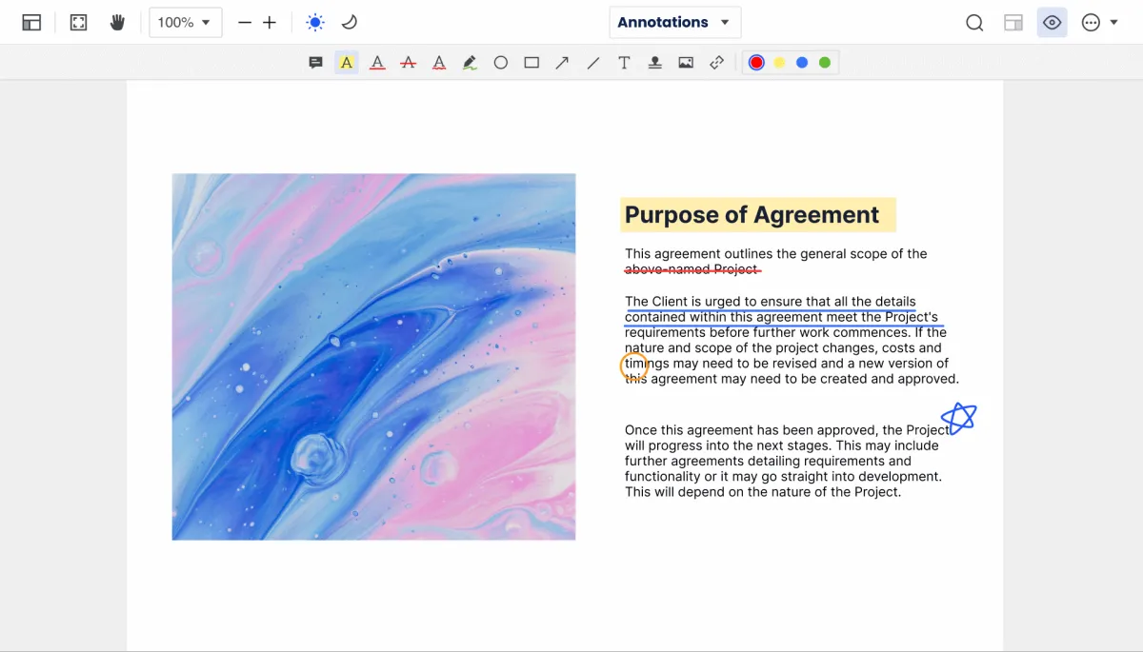
Task: Select the text box tool
Action: [624, 63]
